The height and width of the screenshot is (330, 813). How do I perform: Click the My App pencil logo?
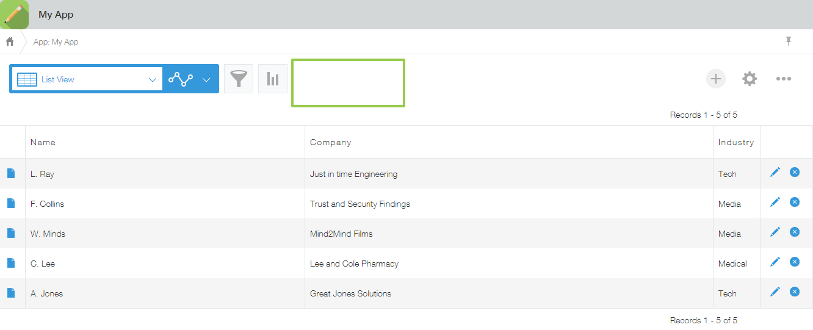pyautogui.click(x=15, y=15)
